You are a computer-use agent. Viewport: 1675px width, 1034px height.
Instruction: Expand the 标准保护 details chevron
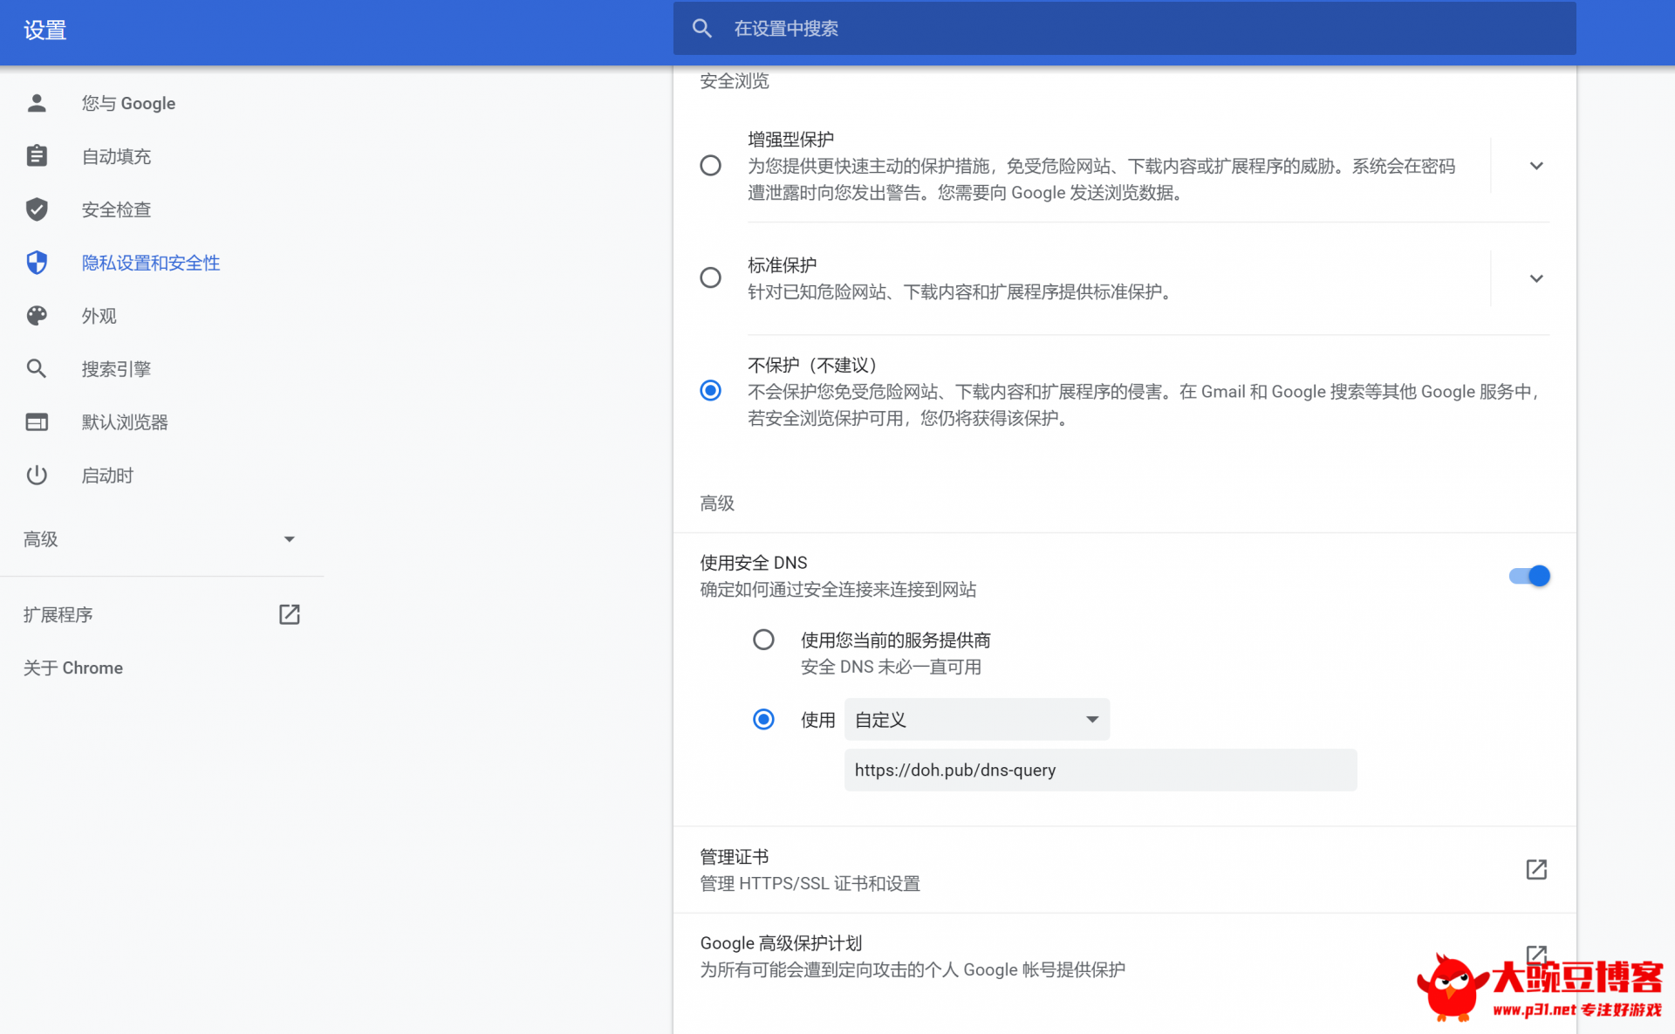(x=1536, y=278)
